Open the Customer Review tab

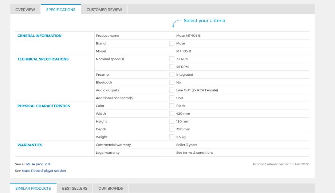[104, 9]
